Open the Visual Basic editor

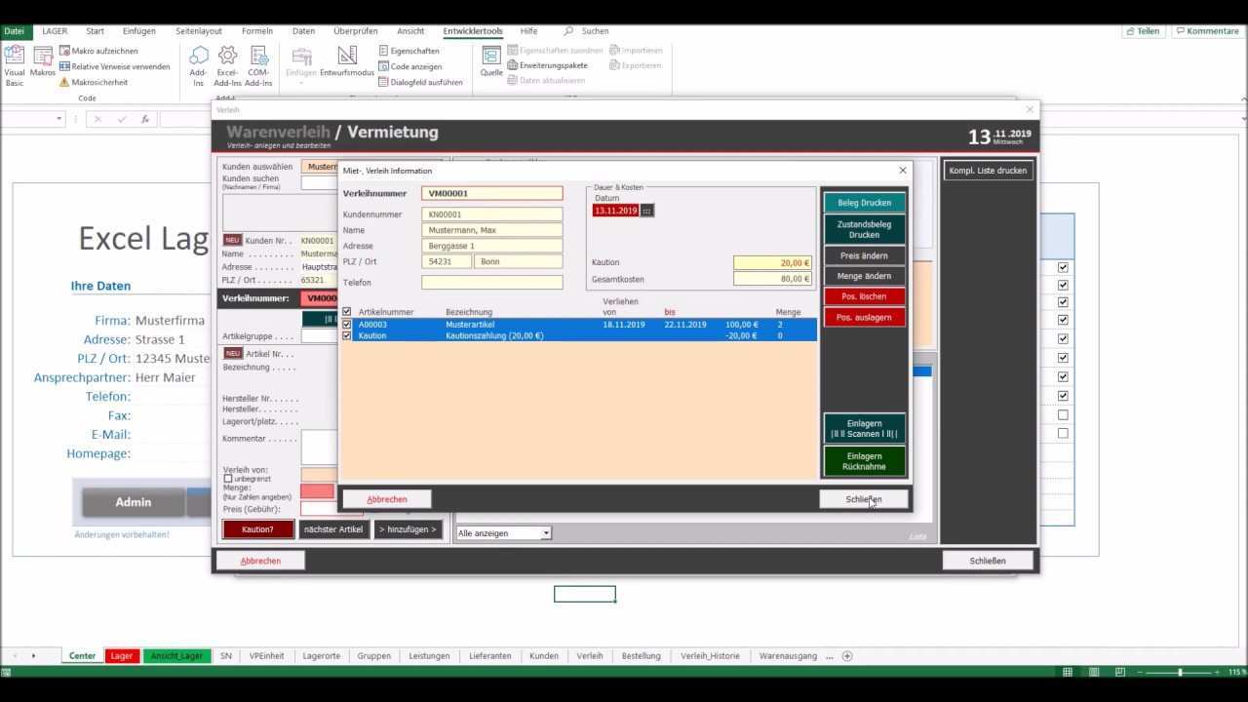tap(15, 58)
